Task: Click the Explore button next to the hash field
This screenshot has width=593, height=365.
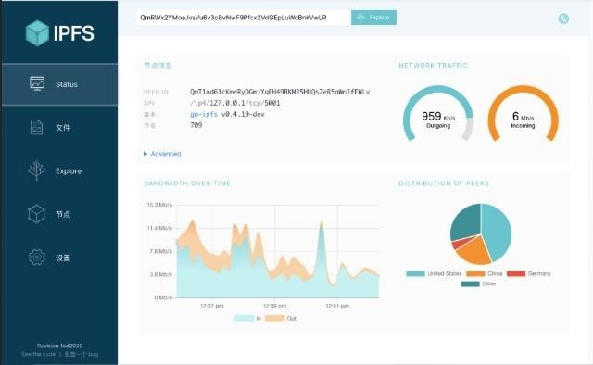Action: (373, 18)
